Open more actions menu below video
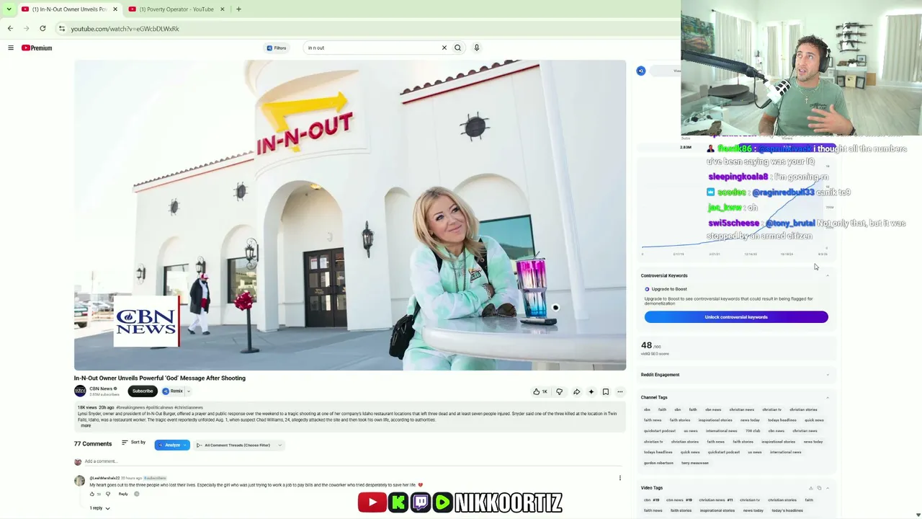 [x=619, y=391]
